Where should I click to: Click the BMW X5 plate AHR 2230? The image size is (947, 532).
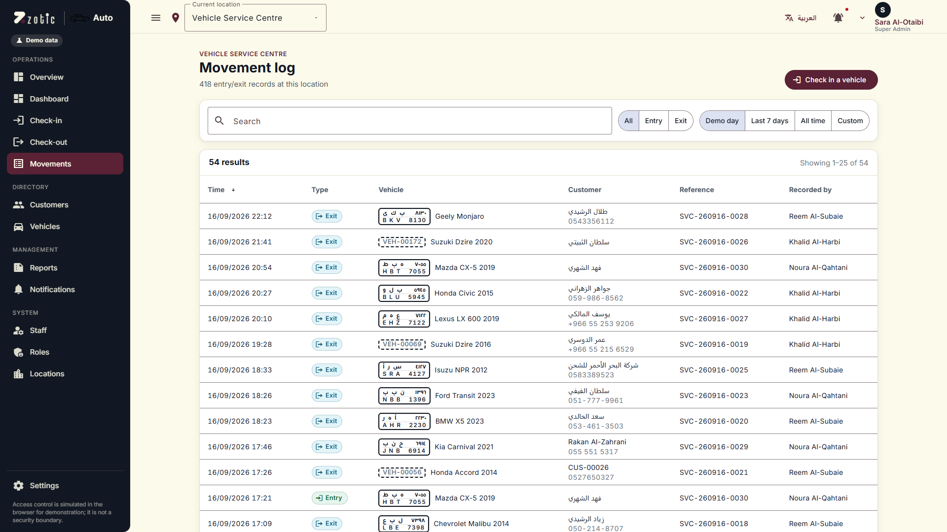coord(404,421)
